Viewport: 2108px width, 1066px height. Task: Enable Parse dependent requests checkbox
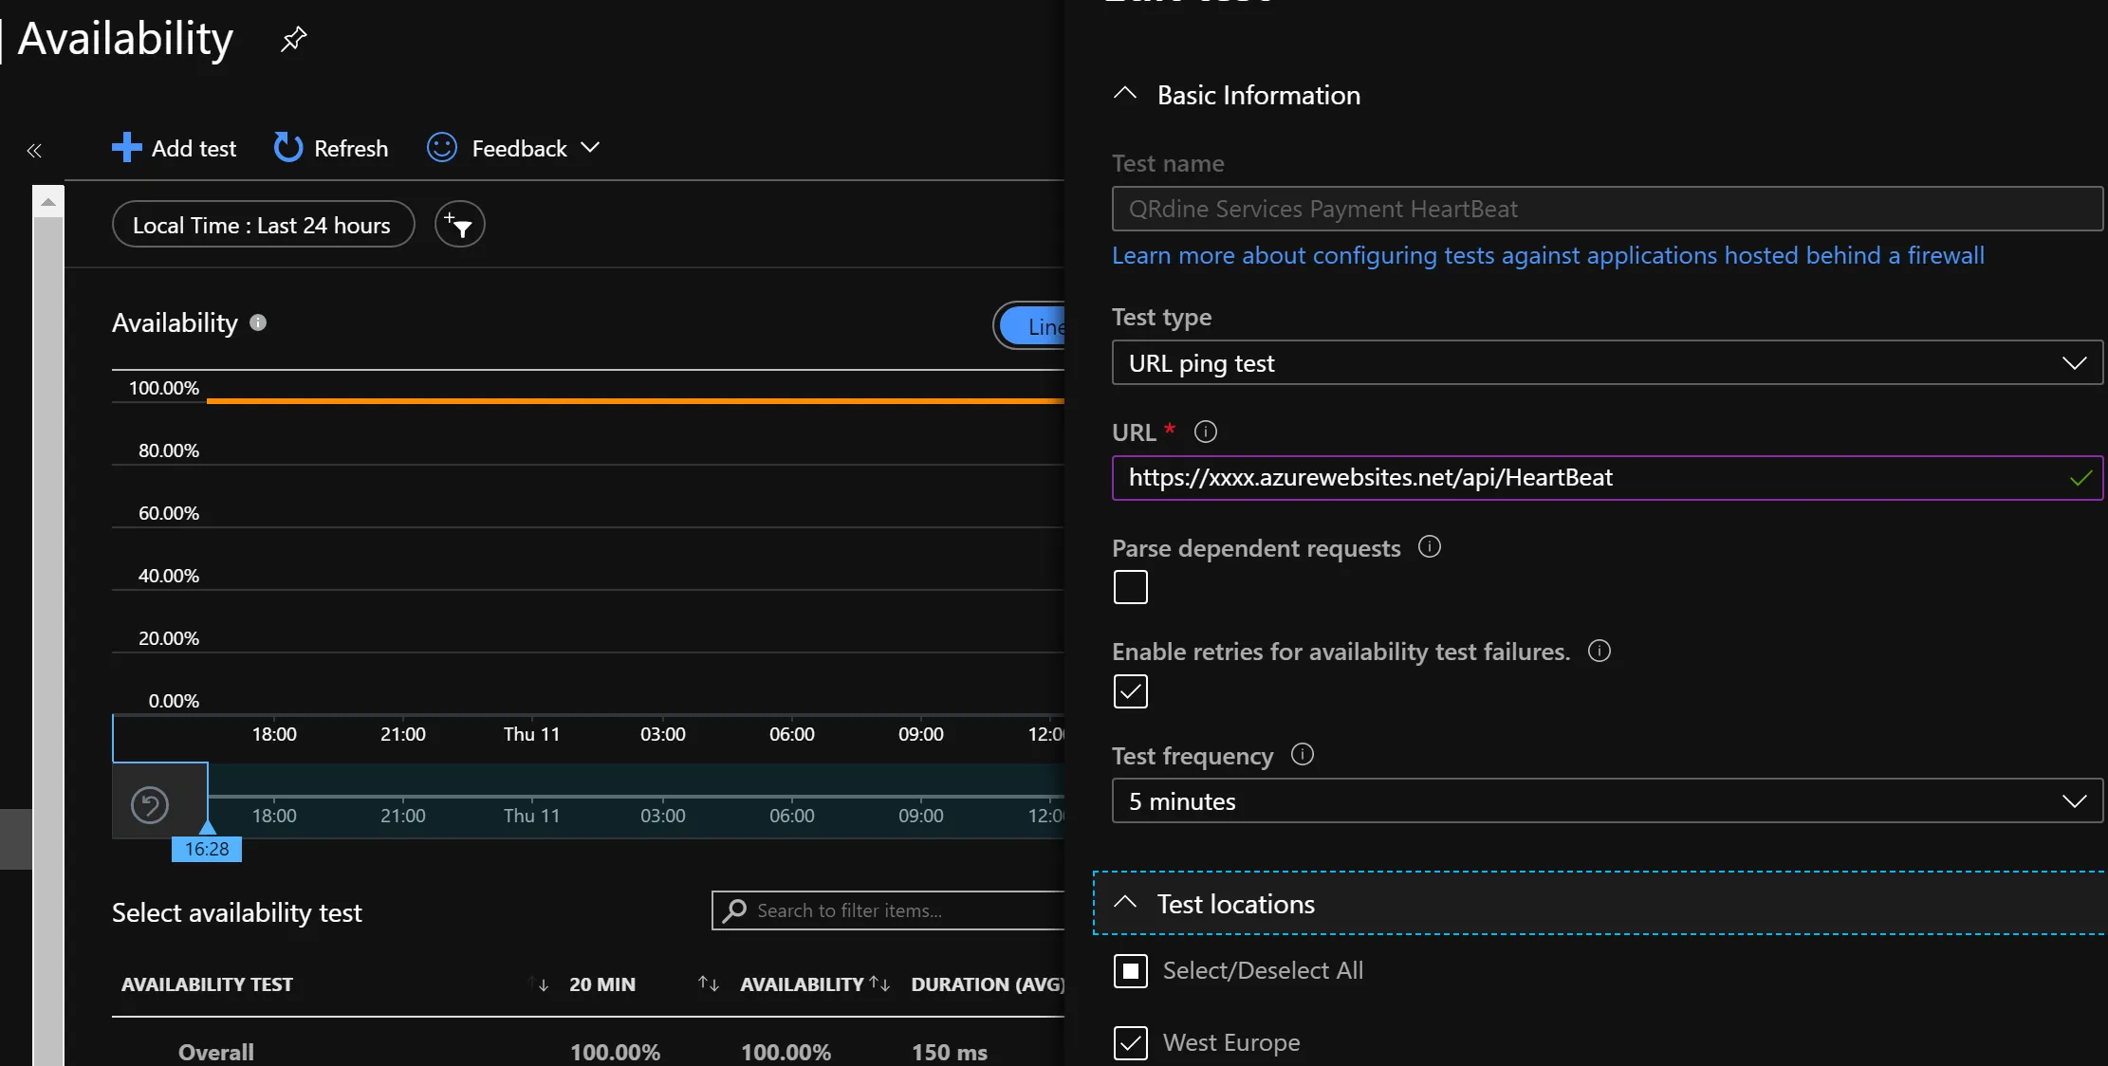[1130, 587]
